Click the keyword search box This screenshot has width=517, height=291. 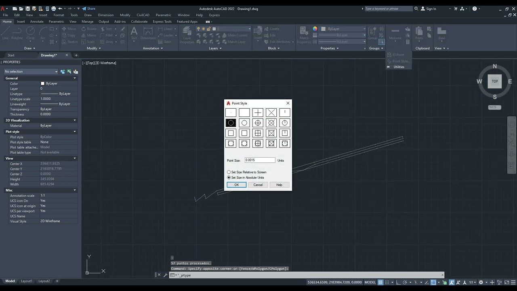click(389, 8)
